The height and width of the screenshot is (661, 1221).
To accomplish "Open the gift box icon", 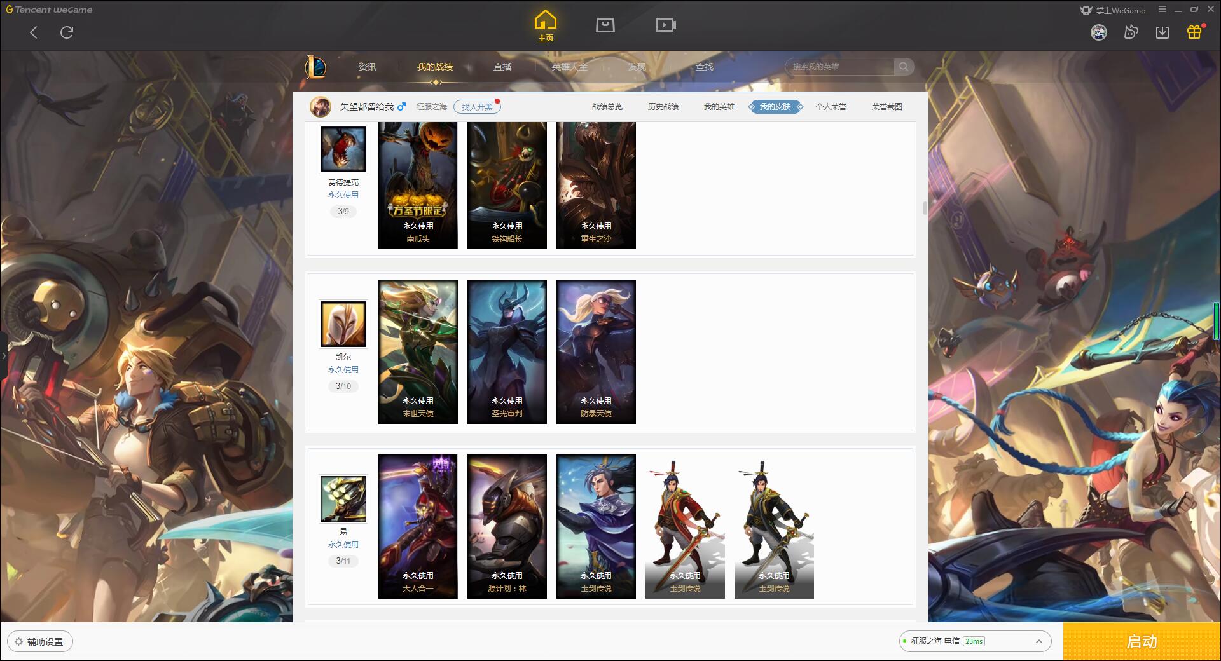I will click(x=1194, y=32).
